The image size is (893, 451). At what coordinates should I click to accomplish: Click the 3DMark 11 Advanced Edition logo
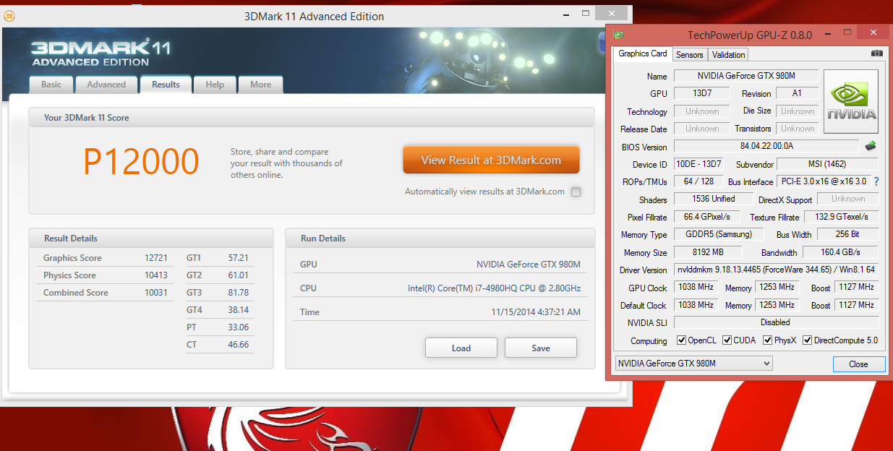click(101, 53)
